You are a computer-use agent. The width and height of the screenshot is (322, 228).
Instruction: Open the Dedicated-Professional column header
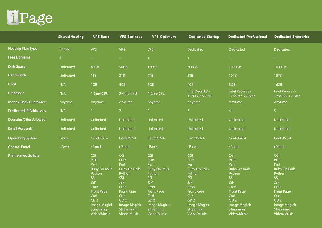pyautogui.click(x=248, y=37)
